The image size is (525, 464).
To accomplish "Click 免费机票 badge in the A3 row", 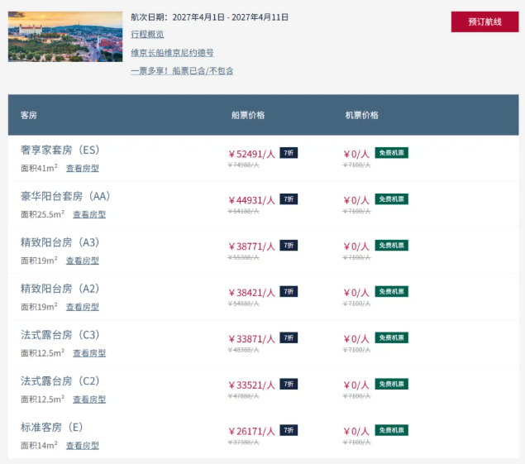I will [x=391, y=245].
